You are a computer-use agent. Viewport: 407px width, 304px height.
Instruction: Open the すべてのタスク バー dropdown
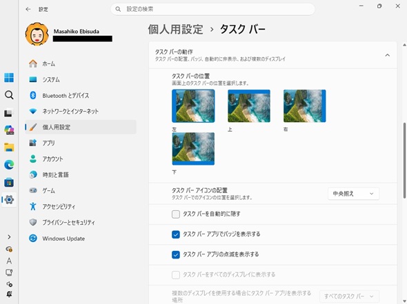[x=349, y=296]
